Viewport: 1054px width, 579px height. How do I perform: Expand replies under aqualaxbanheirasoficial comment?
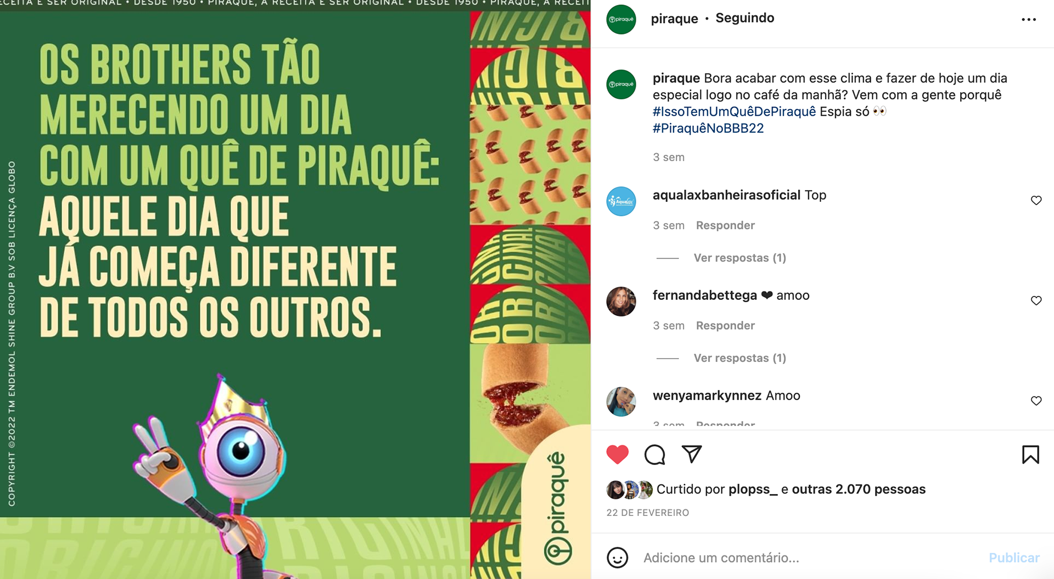click(x=739, y=258)
